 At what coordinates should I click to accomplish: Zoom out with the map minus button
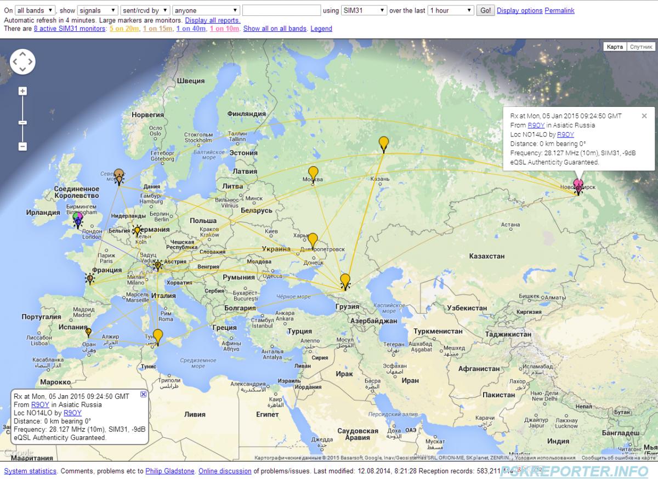tap(22, 146)
